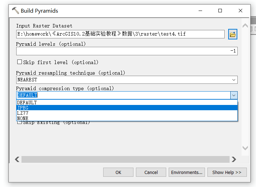
Task: Open the Environments... settings
Action: (187, 172)
